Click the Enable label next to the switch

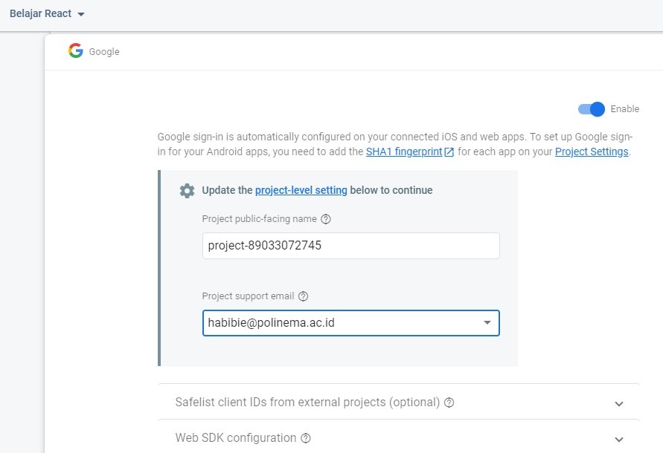(624, 108)
